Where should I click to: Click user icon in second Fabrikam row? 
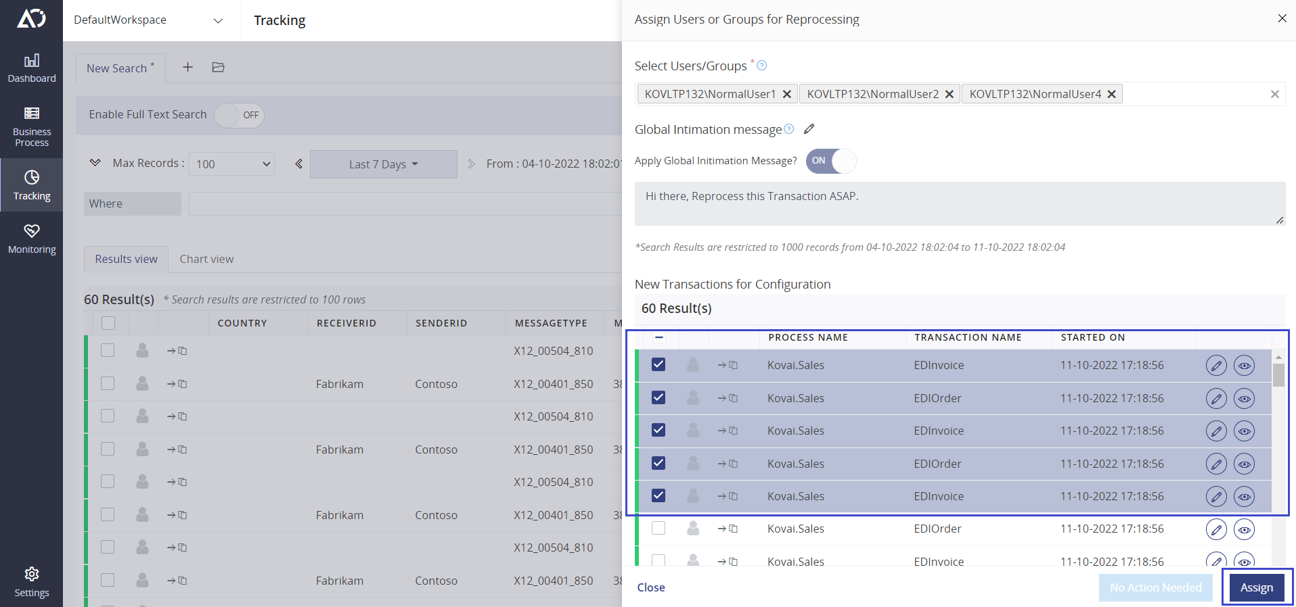pyautogui.click(x=142, y=449)
